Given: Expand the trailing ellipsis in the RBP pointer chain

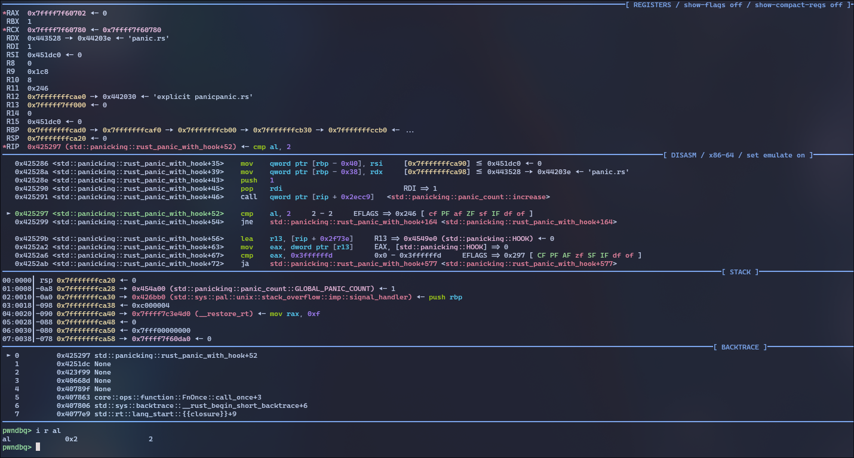Looking at the screenshot, I should [410, 130].
